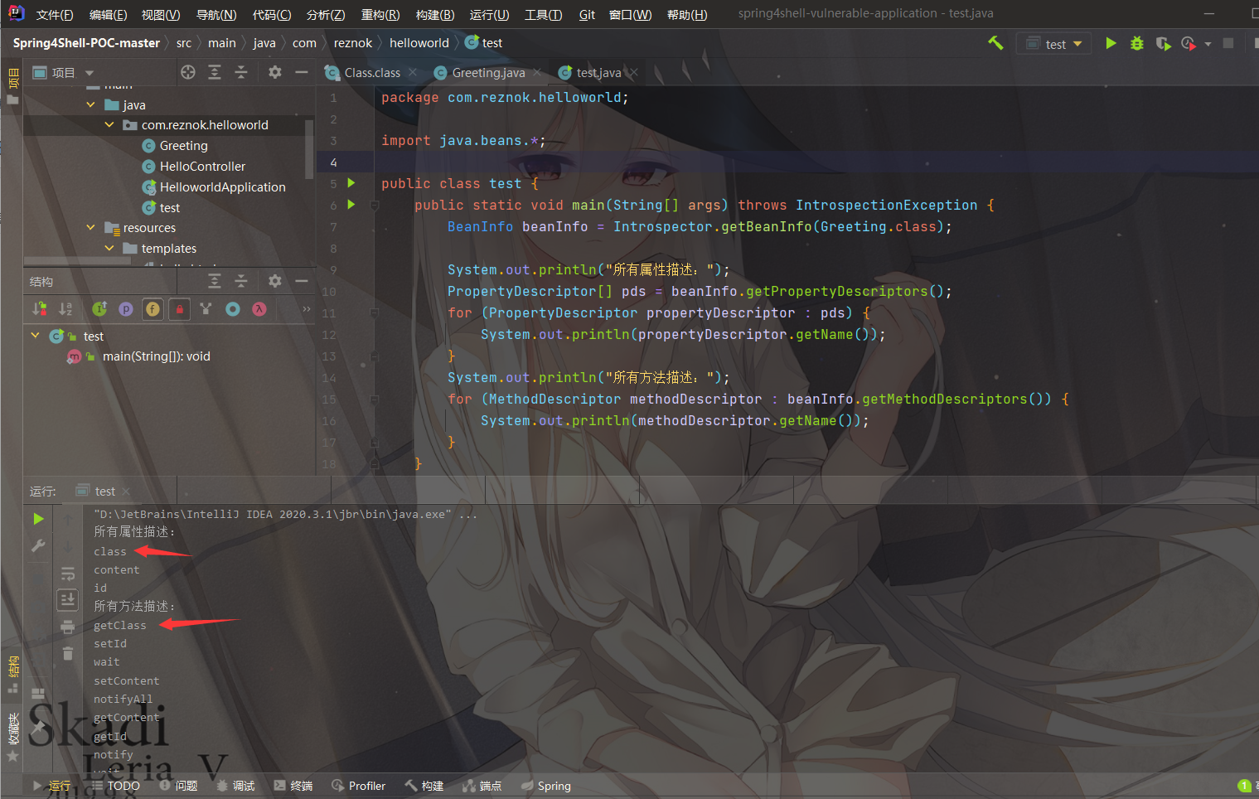This screenshot has width=1259, height=799.
Task: Hide the 结构 panel with minus icon
Action: click(x=302, y=281)
